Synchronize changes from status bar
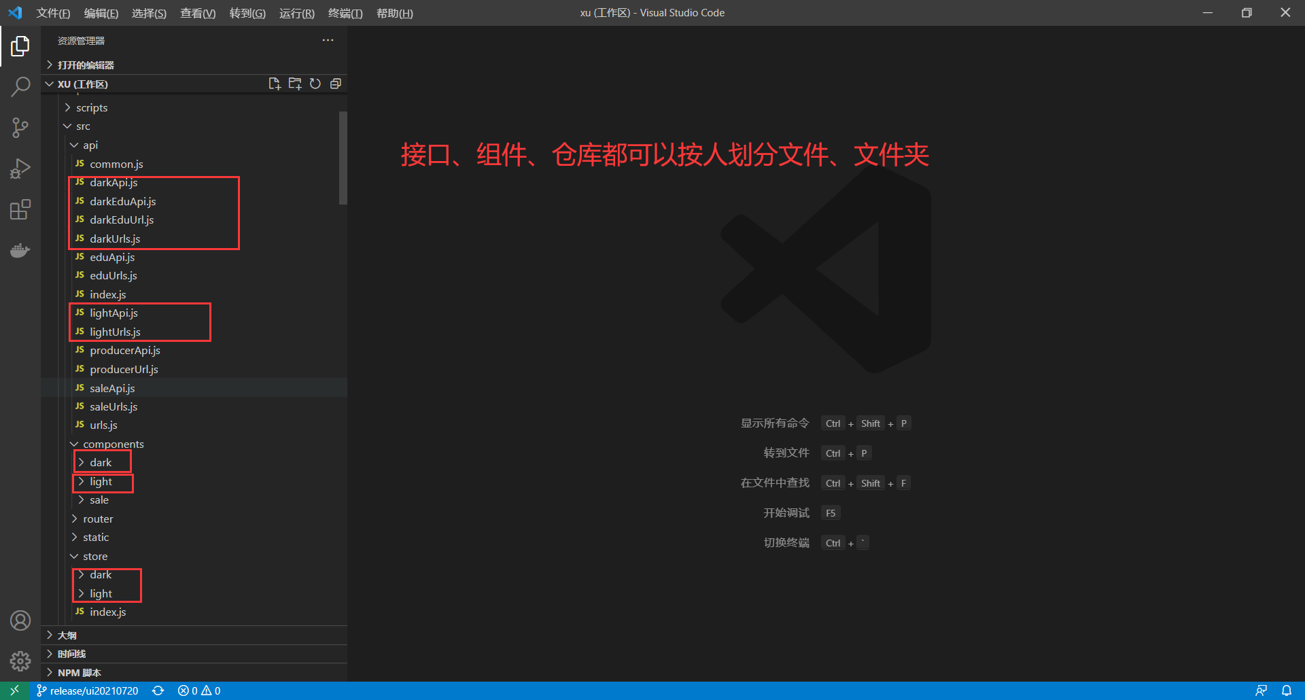 click(x=158, y=690)
